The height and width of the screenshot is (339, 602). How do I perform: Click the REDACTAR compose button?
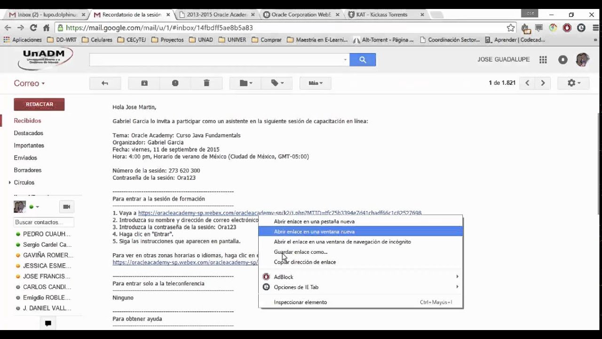39,105
